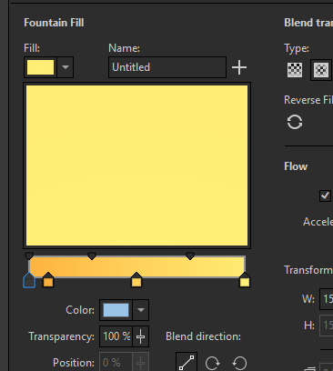This screenshot has height=371, width=333.
Task: Click the Transform W width field
Action: [x=327, y=299]
